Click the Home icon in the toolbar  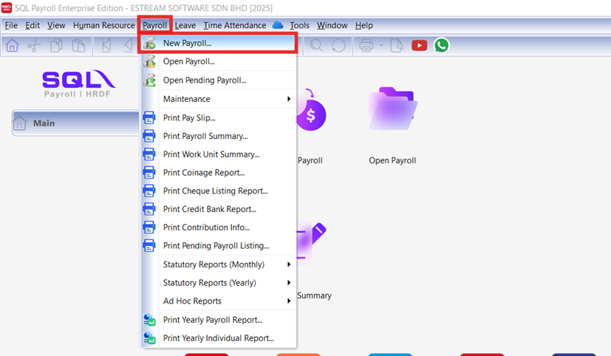pyautogui.click(x=12, y=45)
